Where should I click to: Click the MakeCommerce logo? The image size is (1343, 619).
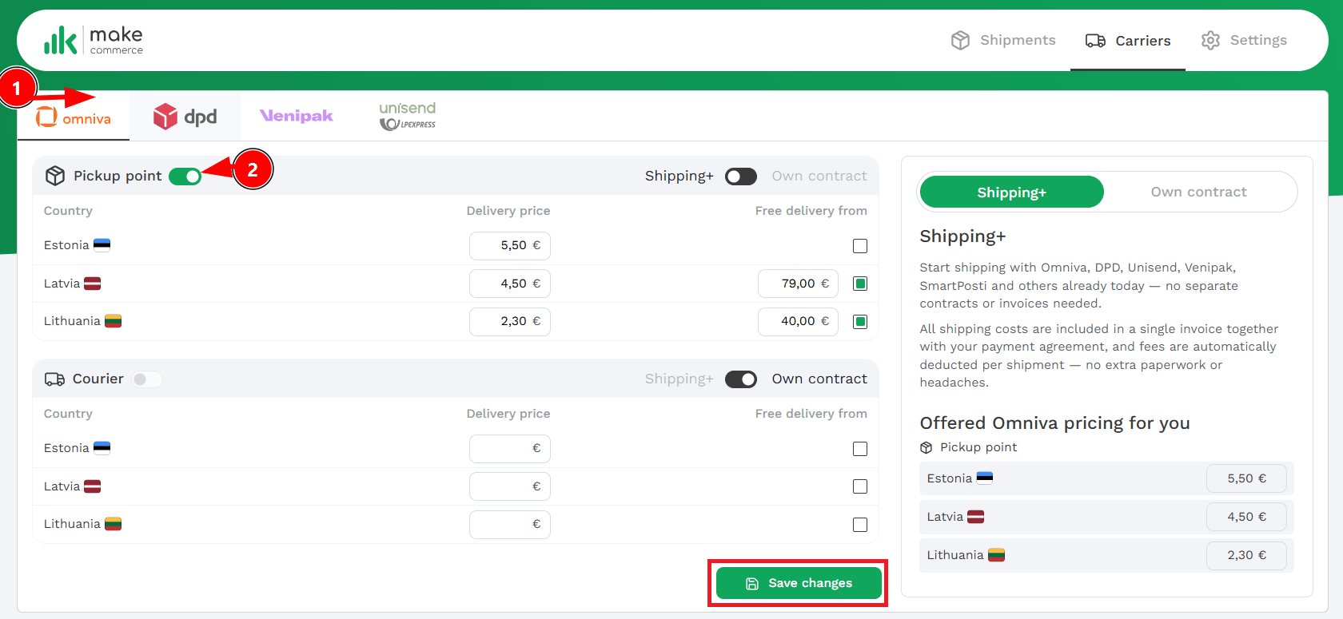[94, 40]
